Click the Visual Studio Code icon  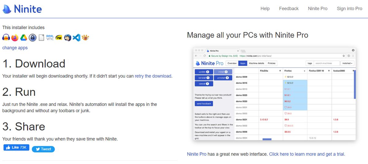point(77,38)
